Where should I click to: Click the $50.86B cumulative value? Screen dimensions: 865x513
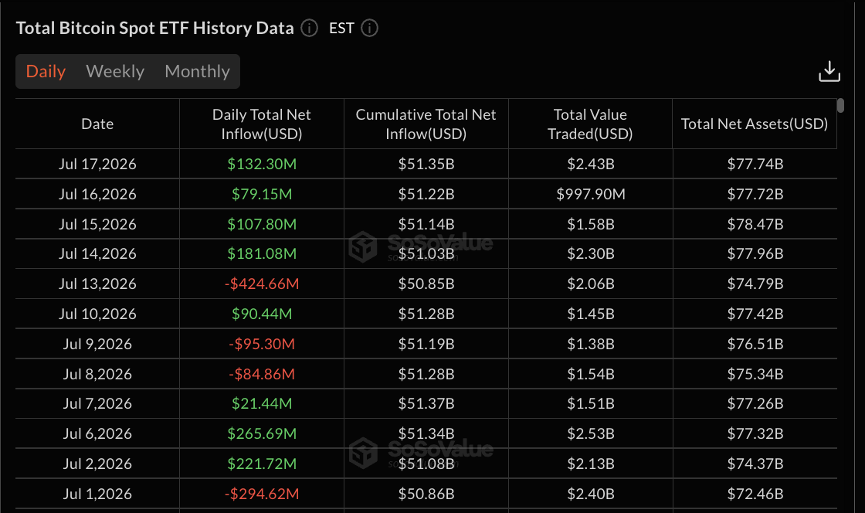(x=426, y=494)
